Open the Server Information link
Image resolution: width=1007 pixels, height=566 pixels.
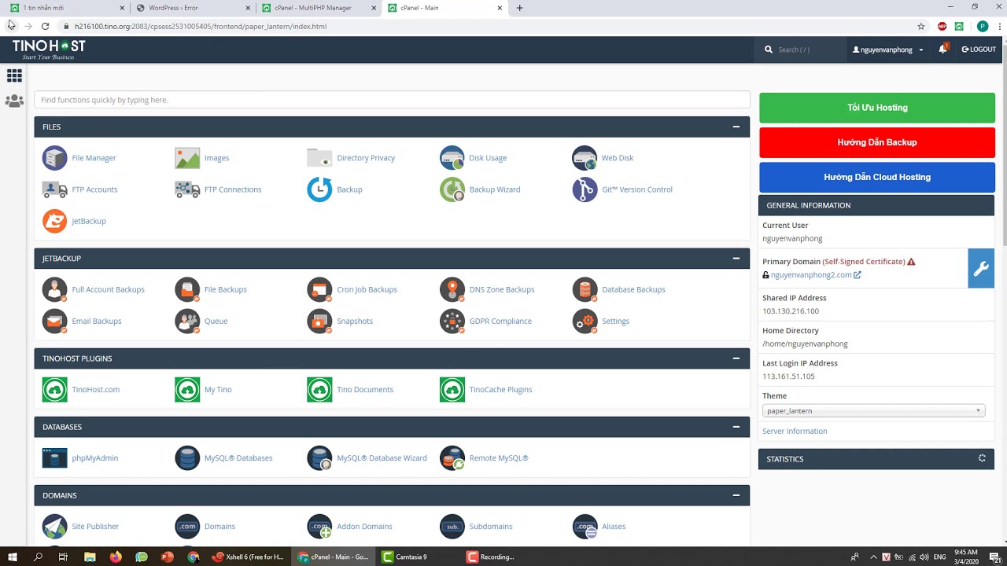(x=795, y=431)
